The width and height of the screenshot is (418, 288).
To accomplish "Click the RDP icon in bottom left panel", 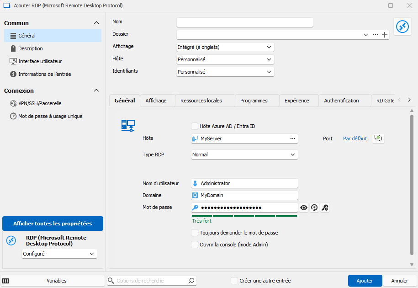I will [11, 240].
